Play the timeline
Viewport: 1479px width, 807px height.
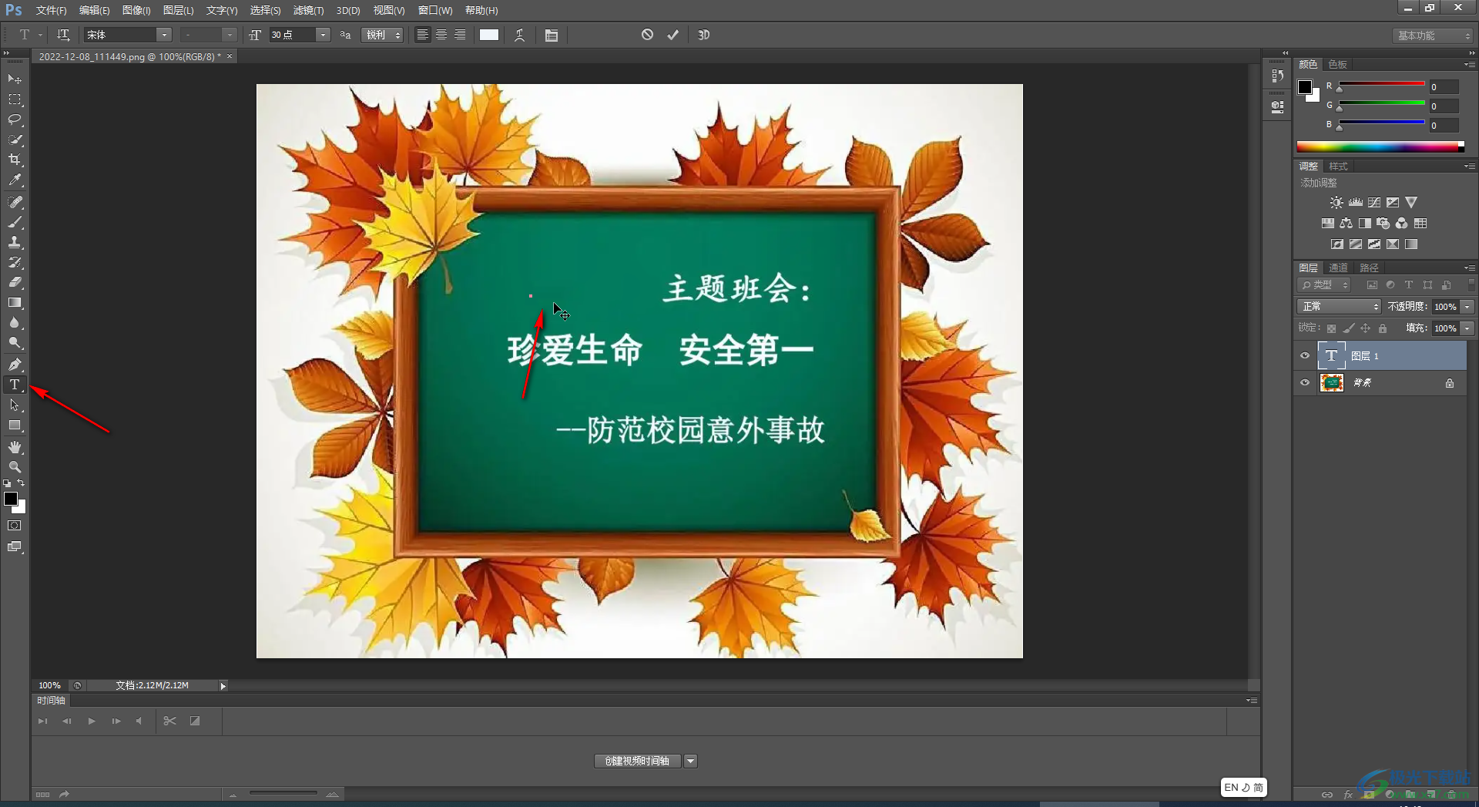point(92,721)
